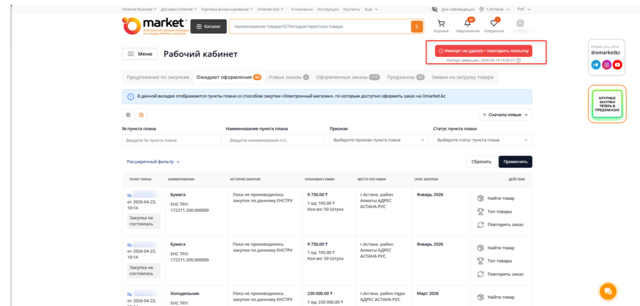
Task: Switch to Предзаказы tab
Action: click(406, 77)
